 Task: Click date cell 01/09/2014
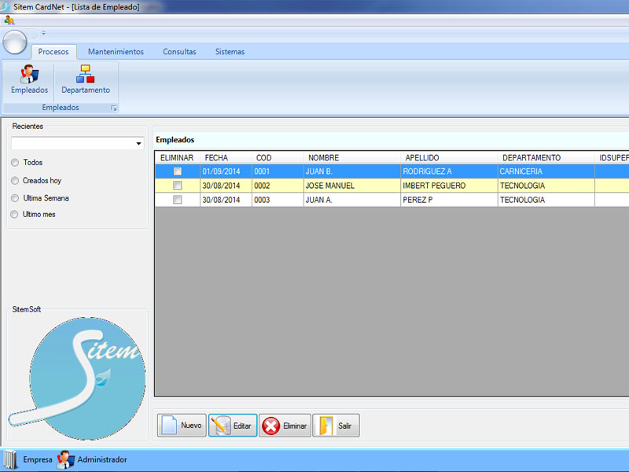click(226, 171)
